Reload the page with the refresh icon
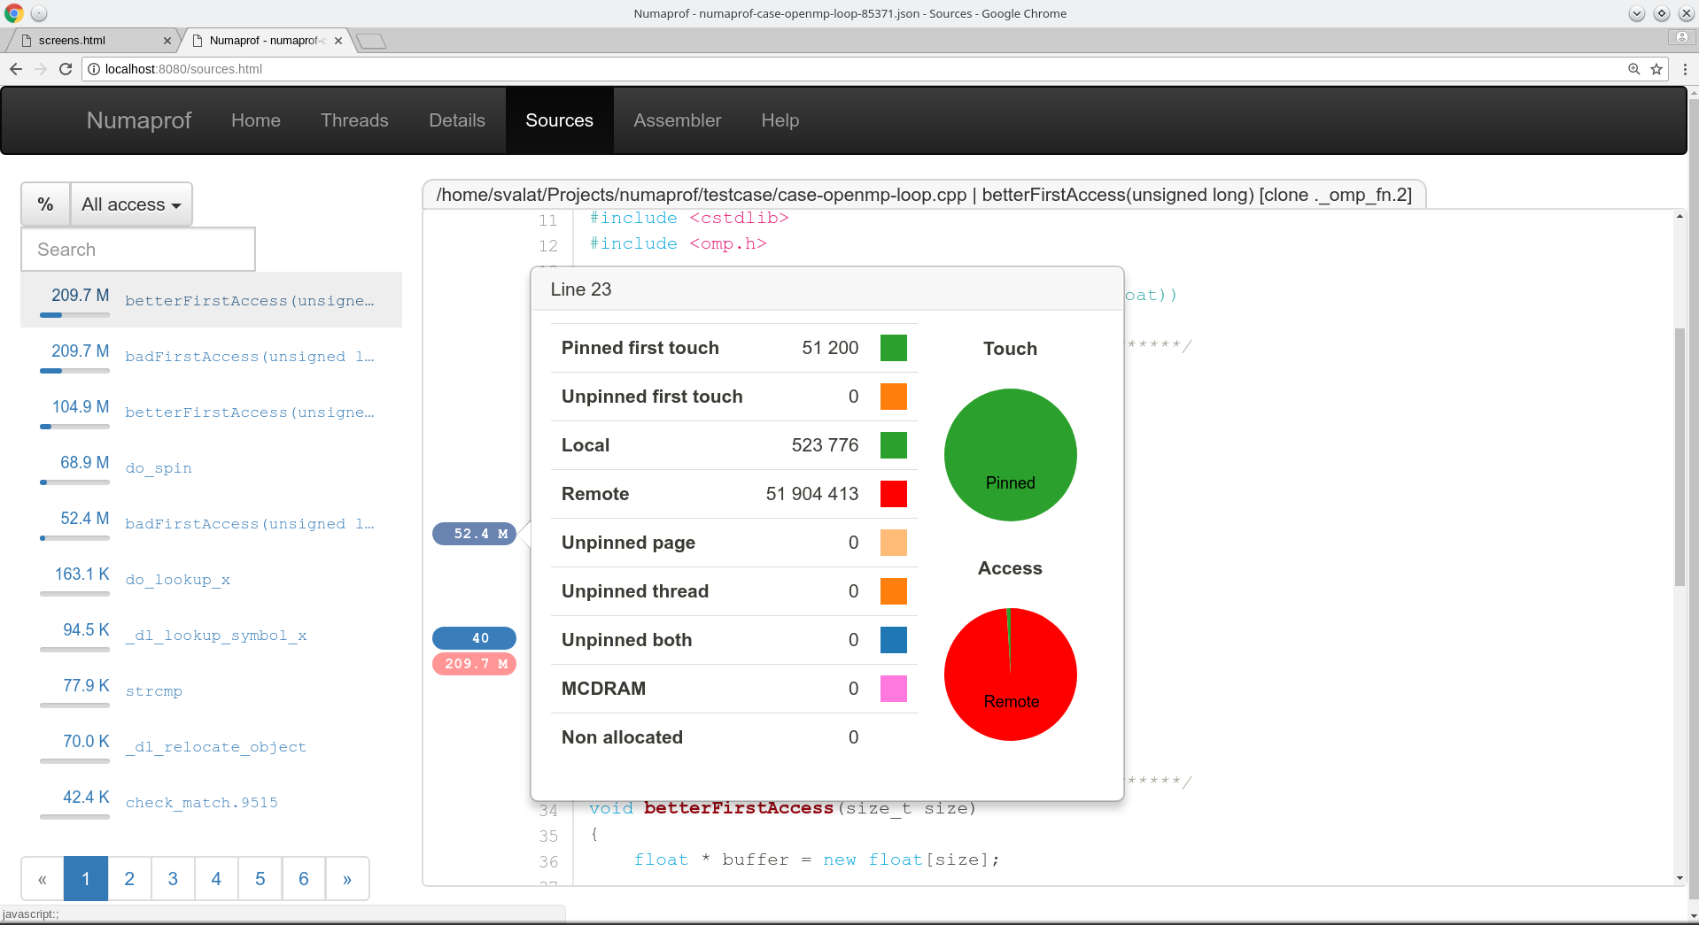Viewport: 1699px width, 925px height. click(66, 69)
